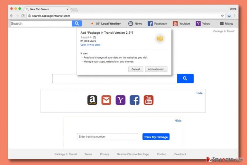Click the Package In Transit logo text

click(x=224, y=31)
